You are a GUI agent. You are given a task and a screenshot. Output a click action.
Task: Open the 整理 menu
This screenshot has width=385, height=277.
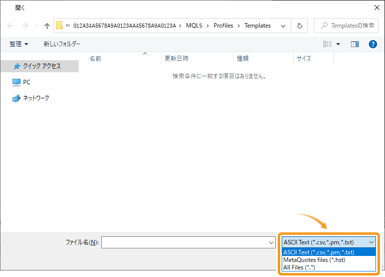(19, 44)
